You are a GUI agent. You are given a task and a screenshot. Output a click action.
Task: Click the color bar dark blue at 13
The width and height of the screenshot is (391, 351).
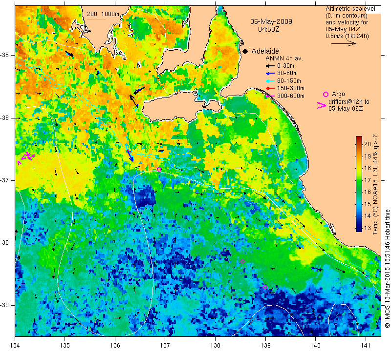click(359, 228)
